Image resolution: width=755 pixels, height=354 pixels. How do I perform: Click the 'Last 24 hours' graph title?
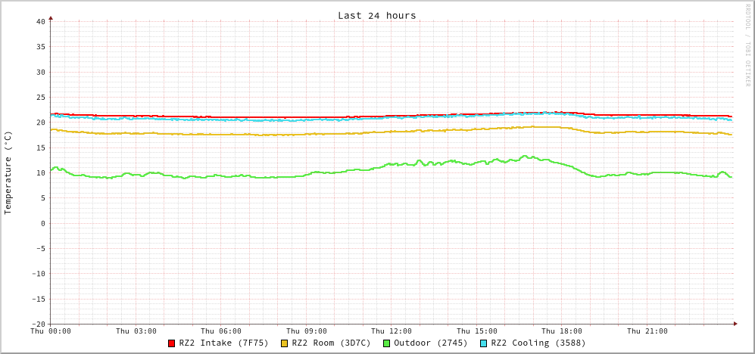376,15
